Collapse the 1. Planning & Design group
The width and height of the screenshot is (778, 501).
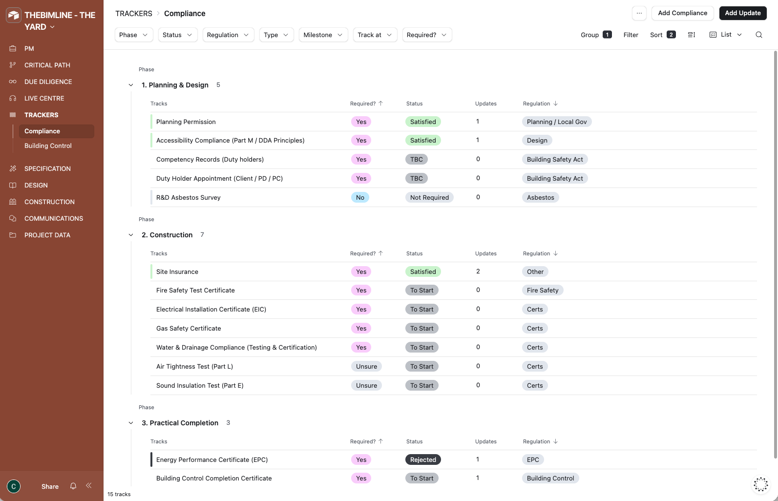[x=131, y=85]
